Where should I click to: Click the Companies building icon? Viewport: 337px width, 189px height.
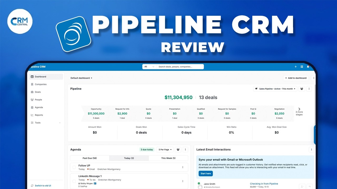pos(32,84)
